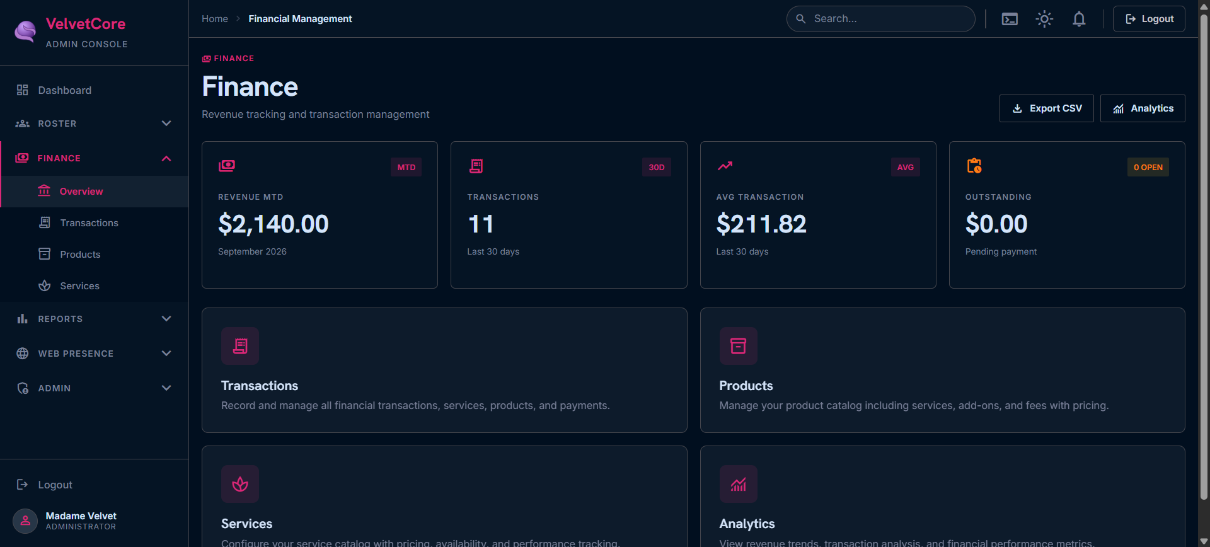Click the Avg Transaction trending arrow icon
Image resolution: width=1210 pixels, height=547 pixels.
(x=725, y=166)
